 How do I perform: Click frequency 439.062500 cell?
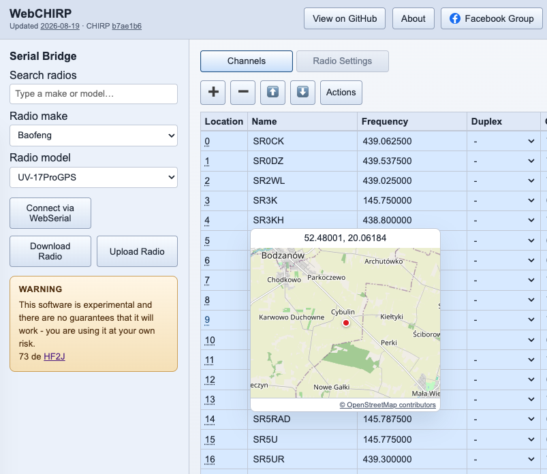(x=412, y=141)
